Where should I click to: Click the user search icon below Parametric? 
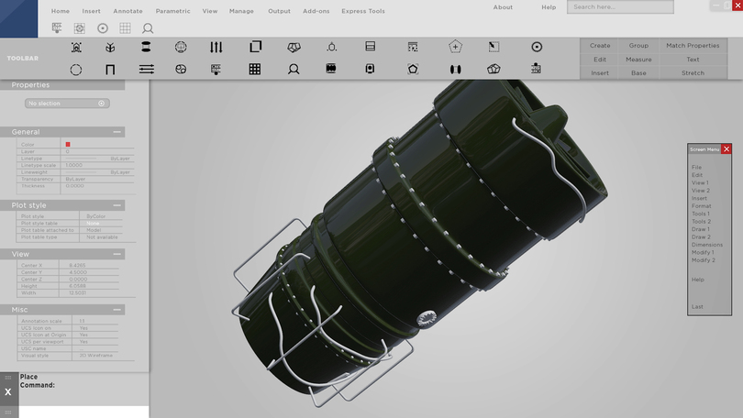click(148, 28)
